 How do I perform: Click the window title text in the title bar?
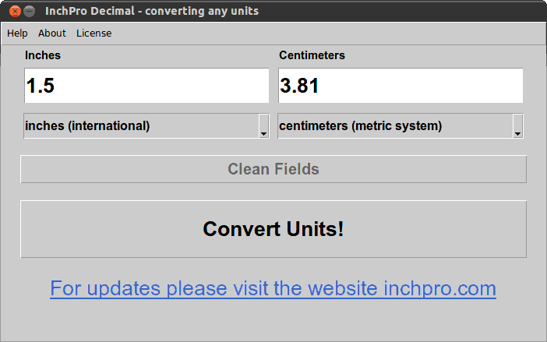tap(152, 11)
